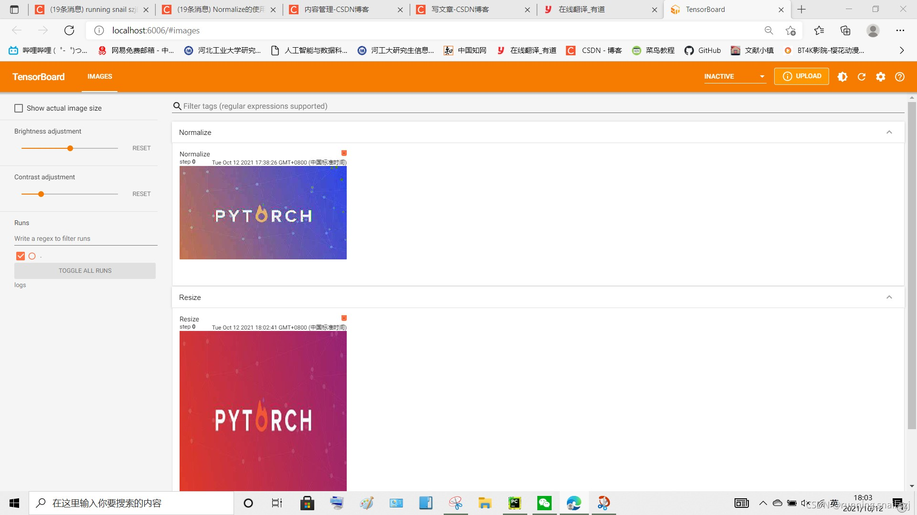Uncheck the run checkbox under Runs
The width and height of the screenshot is (917, 515).
pyautogui.click(x=21, y=256)
